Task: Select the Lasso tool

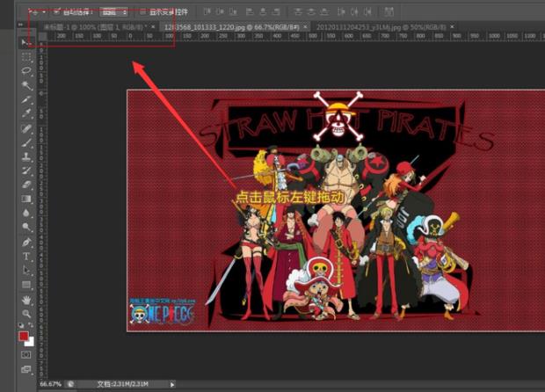Action: 26,71
